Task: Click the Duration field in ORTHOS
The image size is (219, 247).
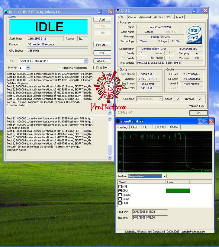Action: [x=57, y=44]
